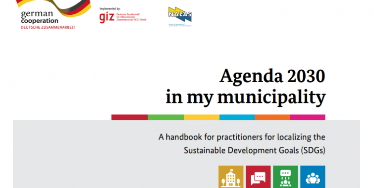Click the red segment of color bar
374x188 pixels.
click(x=129, y=117)
